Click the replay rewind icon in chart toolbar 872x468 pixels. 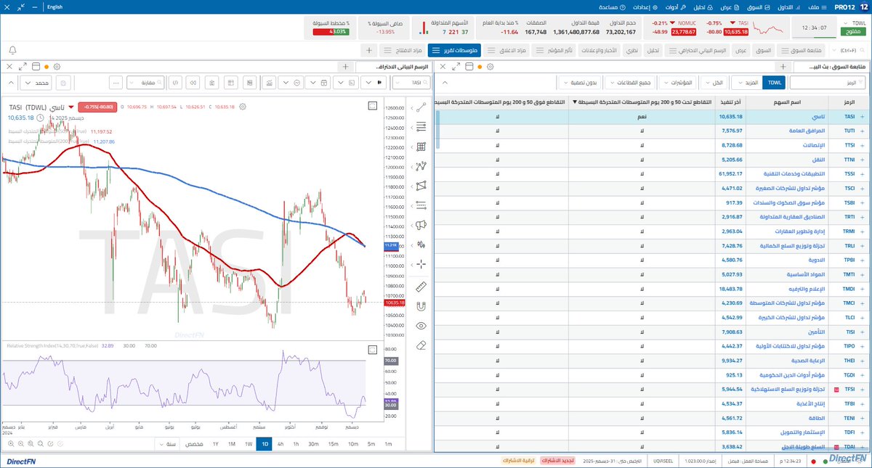(193, 83)
